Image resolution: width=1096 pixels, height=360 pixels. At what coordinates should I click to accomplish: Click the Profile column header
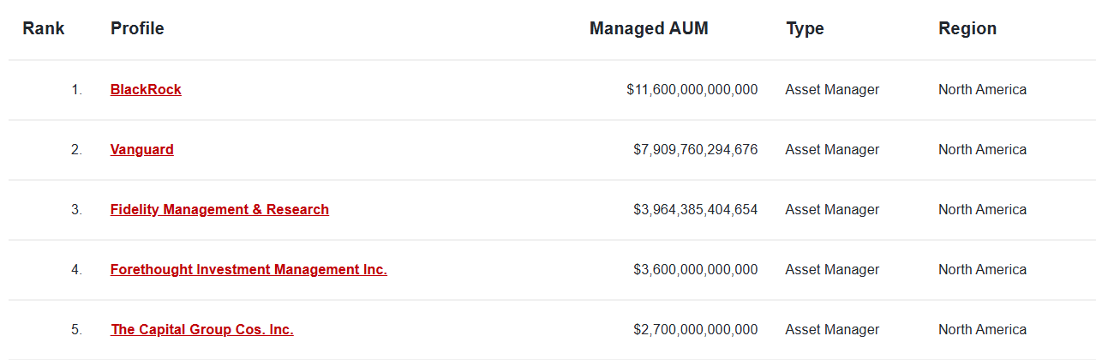137,28
